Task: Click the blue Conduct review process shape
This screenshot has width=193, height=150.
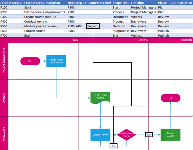Action: [100, 135]
